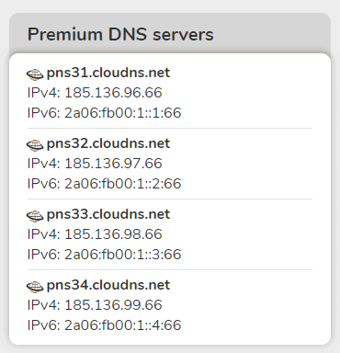
Task: Click the globe icon beside pns33.cloudns.net
Action: tap(35, 216)
